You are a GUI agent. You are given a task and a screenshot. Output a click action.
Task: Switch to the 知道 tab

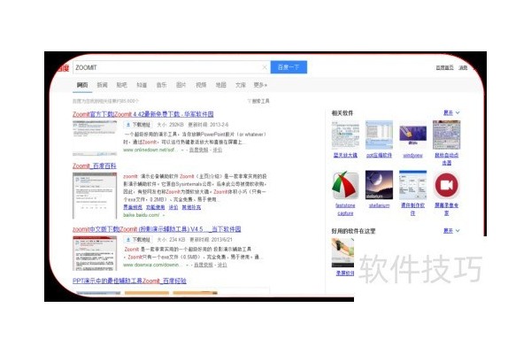142,85
